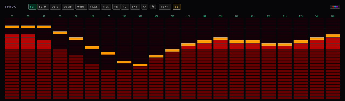Adjust the 14k band orange slider handle

[317, 39]
